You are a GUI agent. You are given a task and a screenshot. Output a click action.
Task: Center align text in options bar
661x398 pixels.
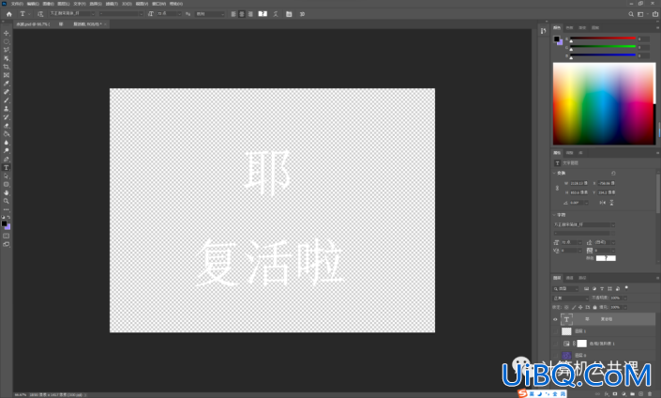tap(242, 14)
